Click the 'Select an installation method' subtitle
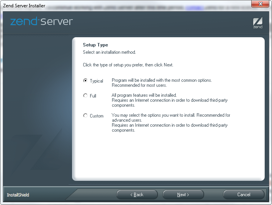Viewport: 272px width, 205px height. [109, 52]
